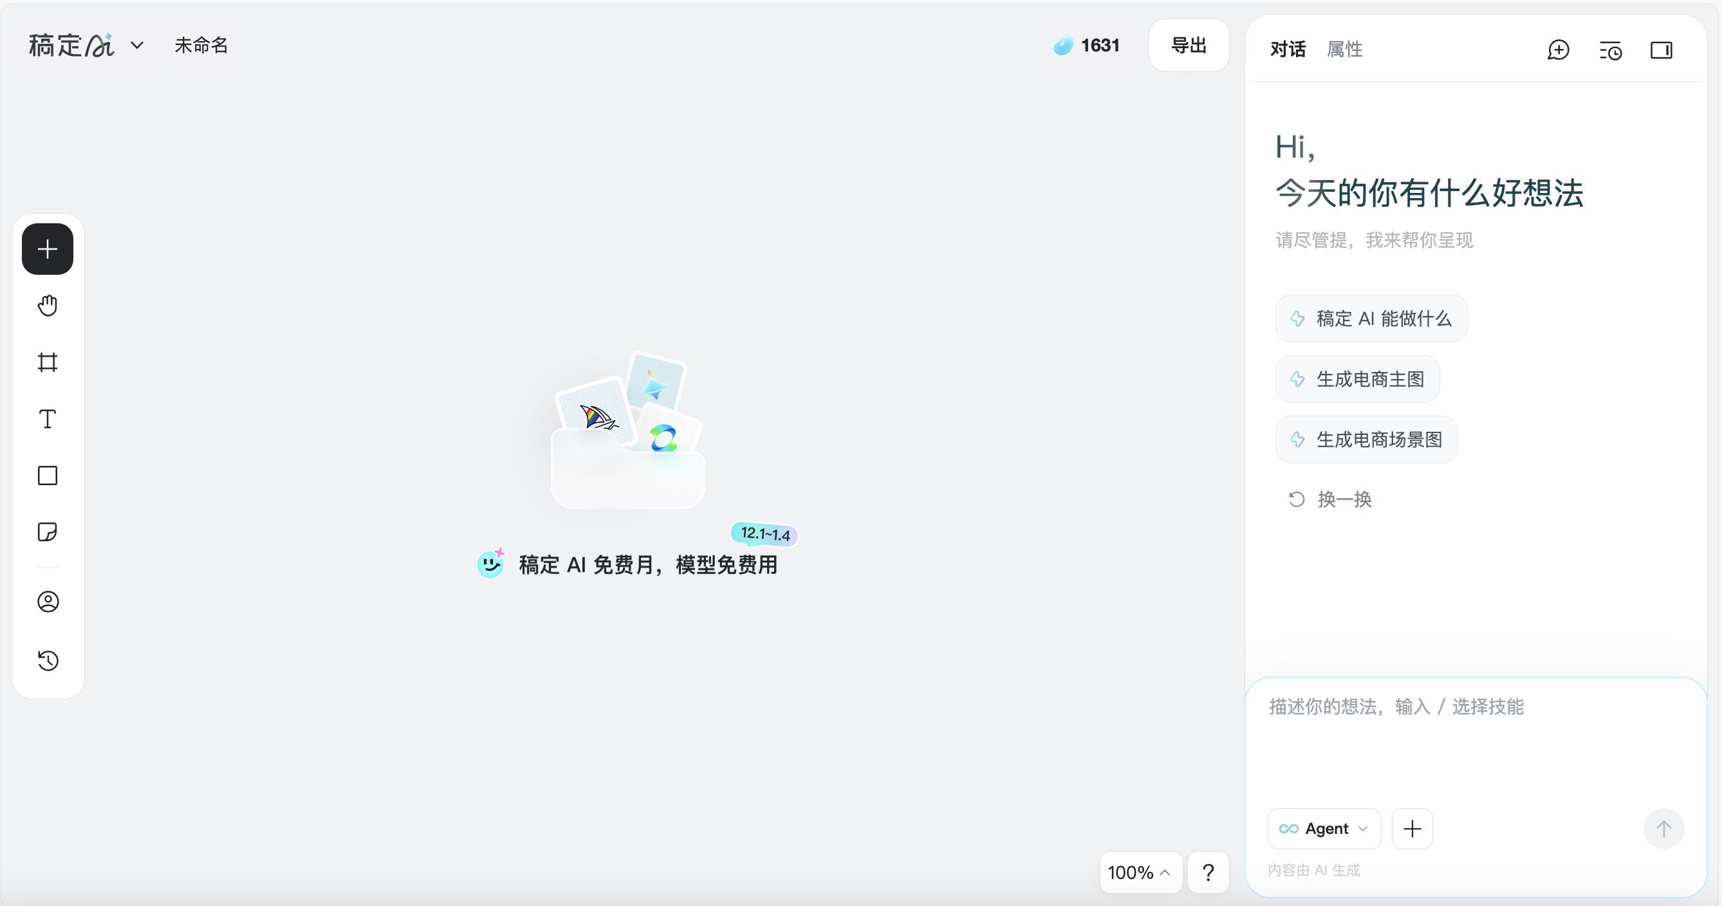Viewport: 1722px width, 906px height.
Task: Select the Text tool
Action: [48, 420]
